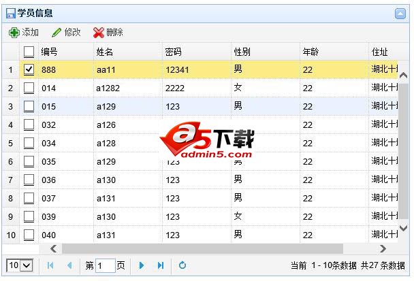This screenshot has width=414, height=281.
Task: Click the 删除 button label
Action: tap(114, 33)
